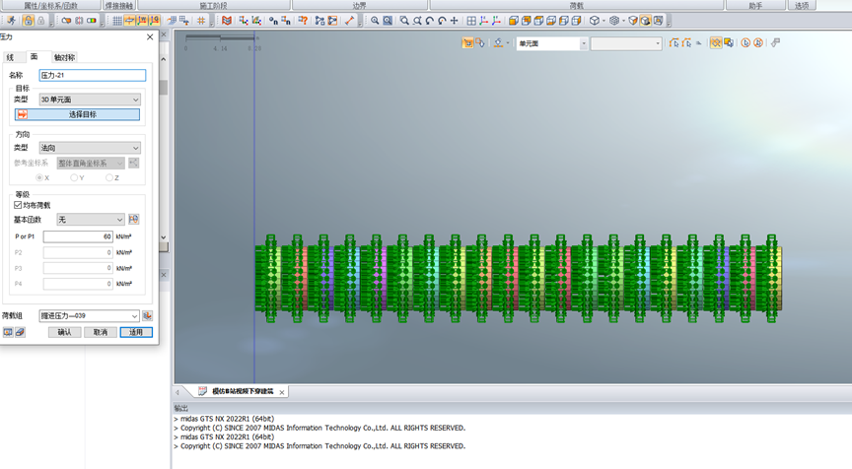Click the 取消 cancel button
The height and width of the screenshot is (469, 852).
[x=101, y=332]
